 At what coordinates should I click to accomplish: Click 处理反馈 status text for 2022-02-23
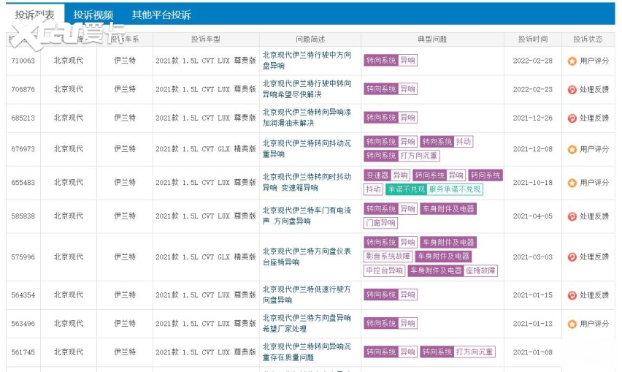[x=594, y=90]
